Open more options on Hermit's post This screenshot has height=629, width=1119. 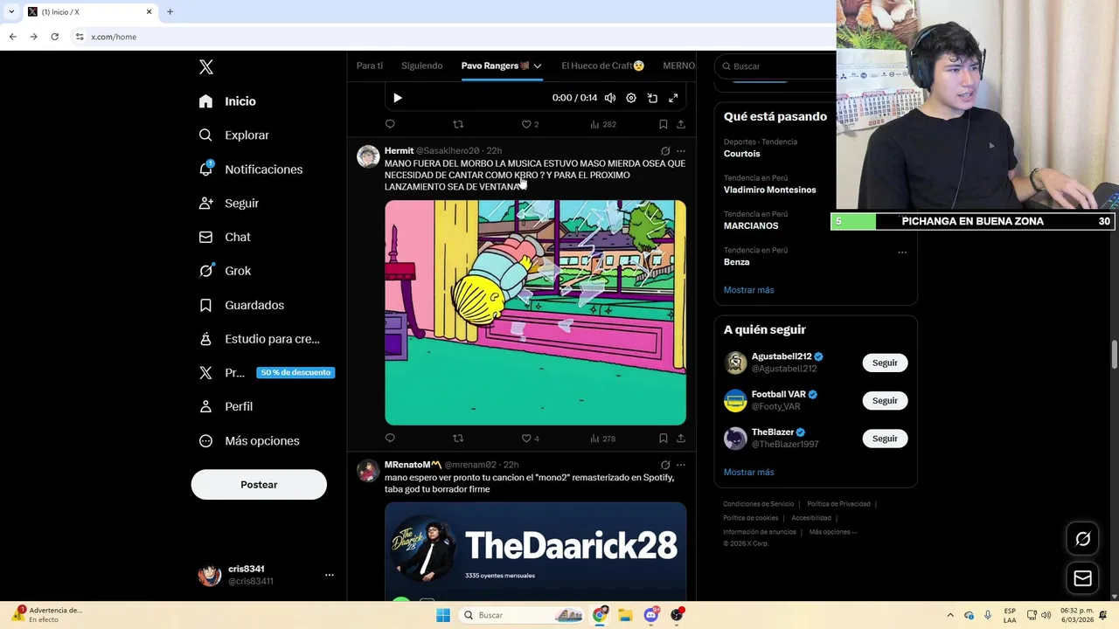tap(681, 151)
